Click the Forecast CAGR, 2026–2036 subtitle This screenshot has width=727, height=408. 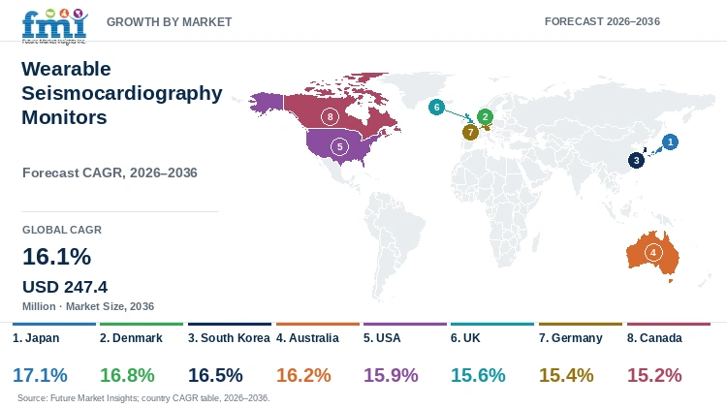tap(110, 173)
